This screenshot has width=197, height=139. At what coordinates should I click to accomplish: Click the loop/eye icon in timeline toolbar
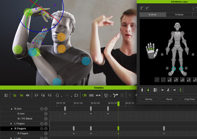click(x=28, y=95)
